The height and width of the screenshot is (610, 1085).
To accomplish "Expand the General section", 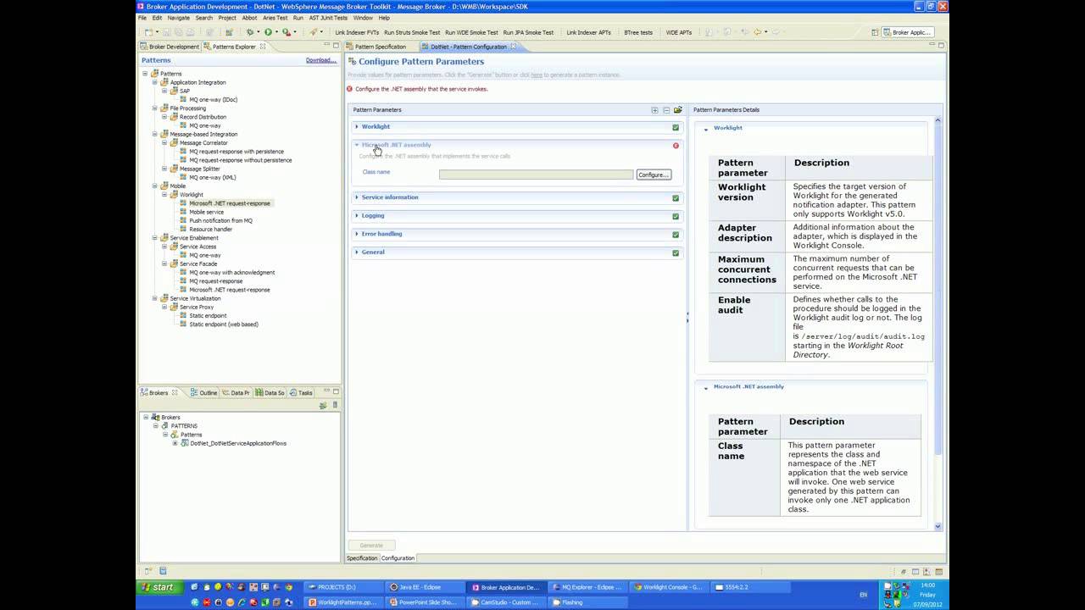I will pos(357,252).
